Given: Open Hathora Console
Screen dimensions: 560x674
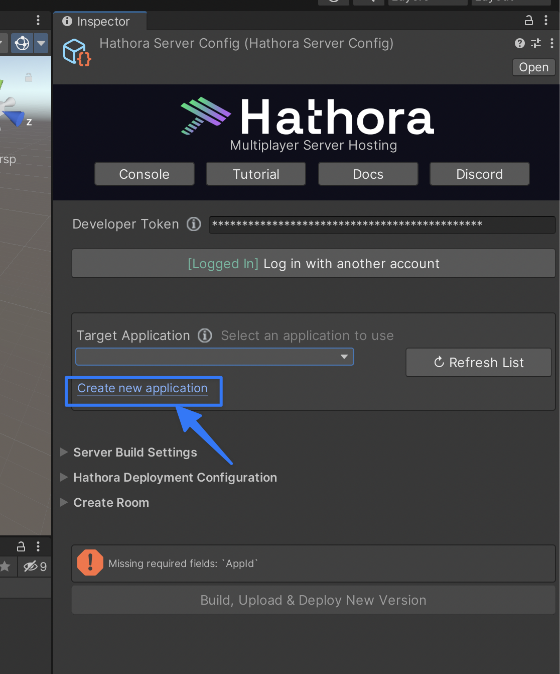Looking at the screenshot, I should click(x=145, y=174).
